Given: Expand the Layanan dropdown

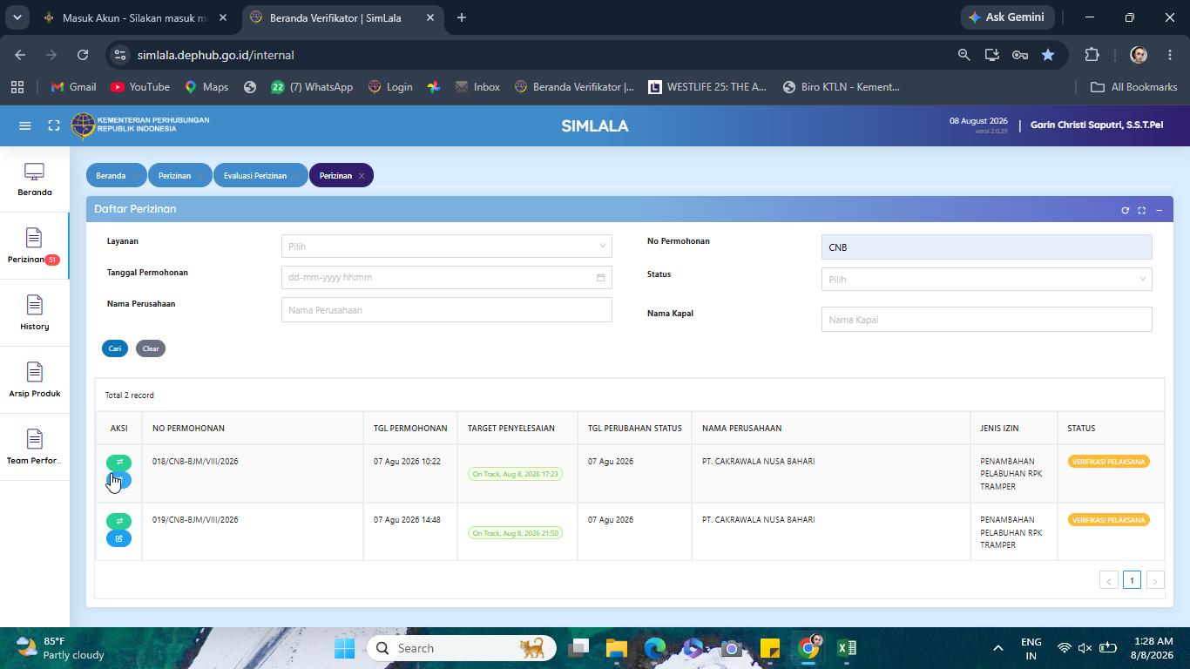Looking at the screenshot, I should 446,247.
